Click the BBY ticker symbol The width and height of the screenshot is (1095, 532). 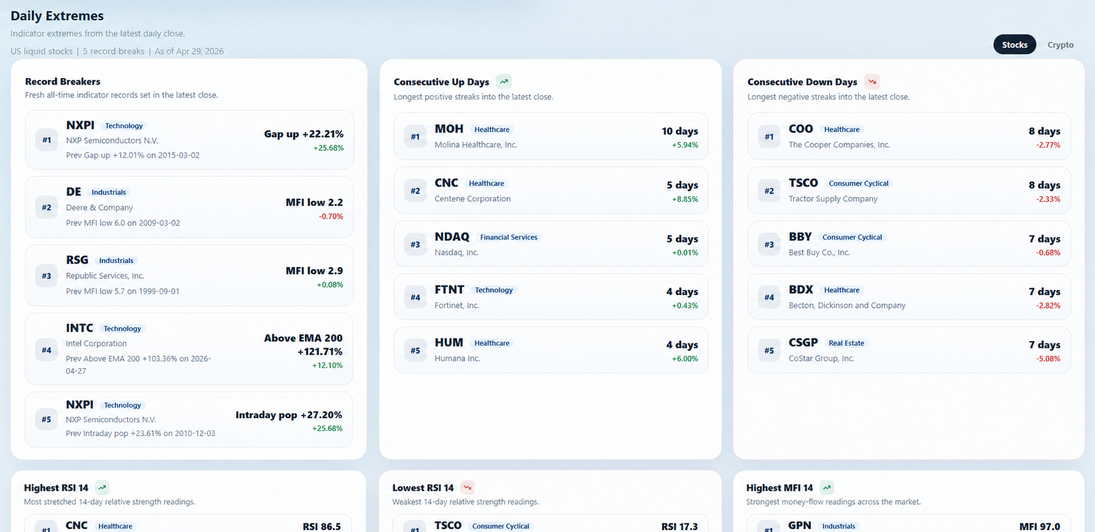(800, 237)
